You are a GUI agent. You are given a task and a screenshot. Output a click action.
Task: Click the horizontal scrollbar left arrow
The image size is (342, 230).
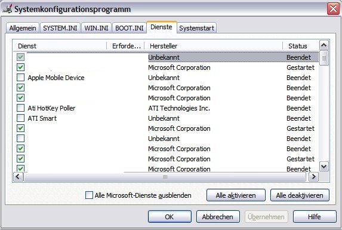coord(18,177)
